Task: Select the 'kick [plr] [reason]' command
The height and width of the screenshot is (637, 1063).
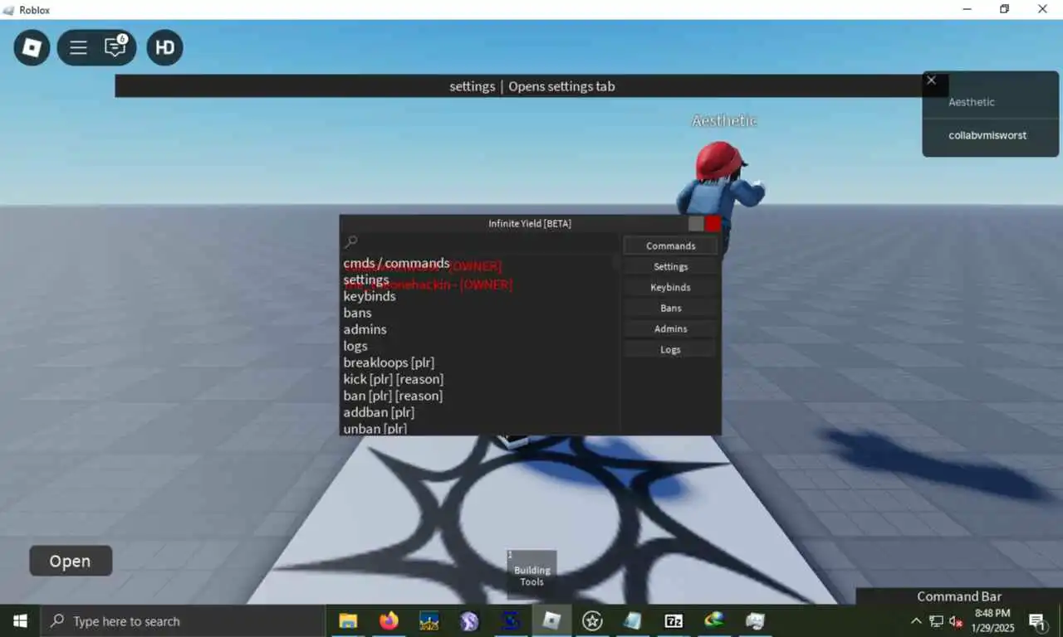Action: (394, 379)
